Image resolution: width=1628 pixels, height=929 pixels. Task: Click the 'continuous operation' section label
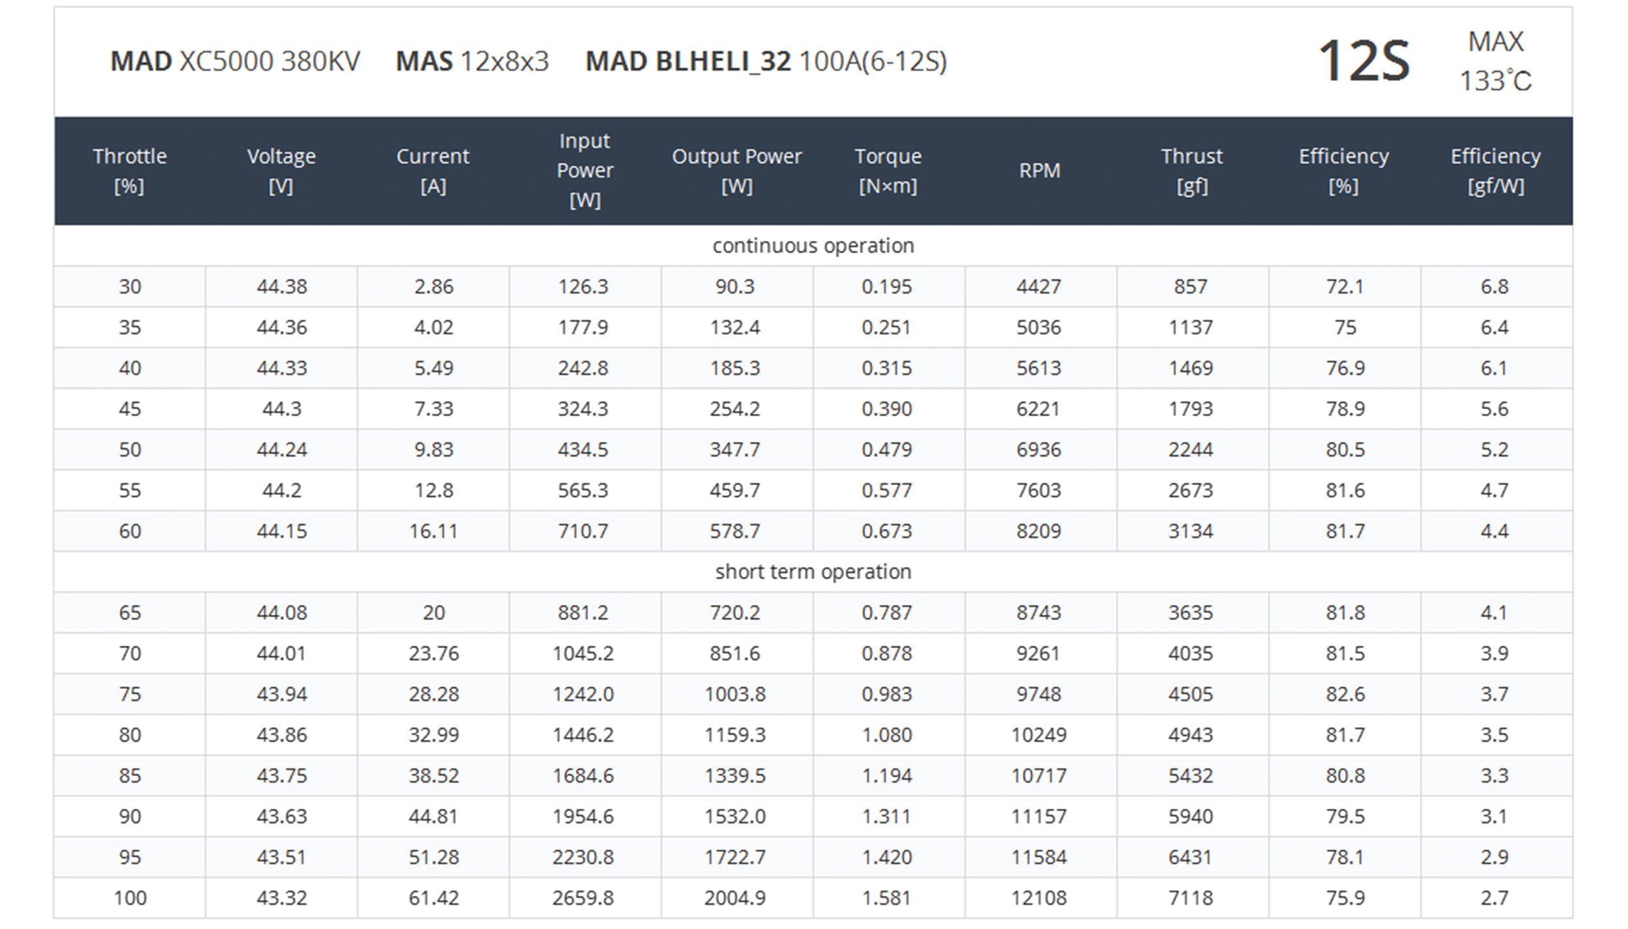813,246
